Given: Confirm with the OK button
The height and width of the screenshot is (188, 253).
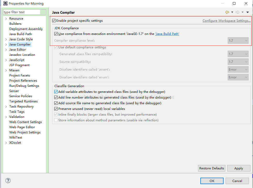Looking at the screenshot, I should click(x=212, y=181).
